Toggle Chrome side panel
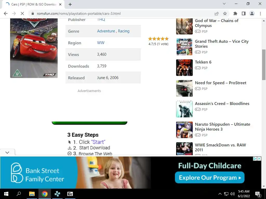 (244, 13)
